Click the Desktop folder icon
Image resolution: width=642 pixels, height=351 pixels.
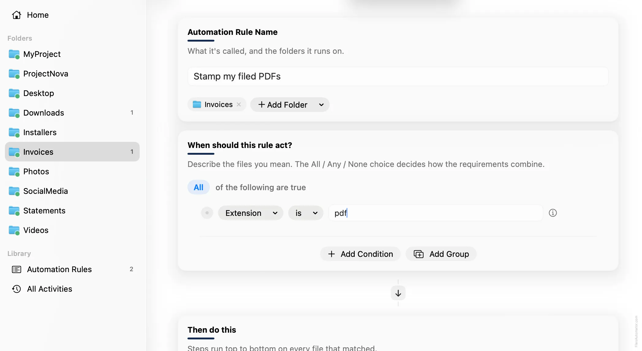pos(14,93)
